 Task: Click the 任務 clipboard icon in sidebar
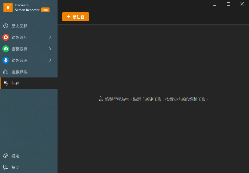(6, 83)
